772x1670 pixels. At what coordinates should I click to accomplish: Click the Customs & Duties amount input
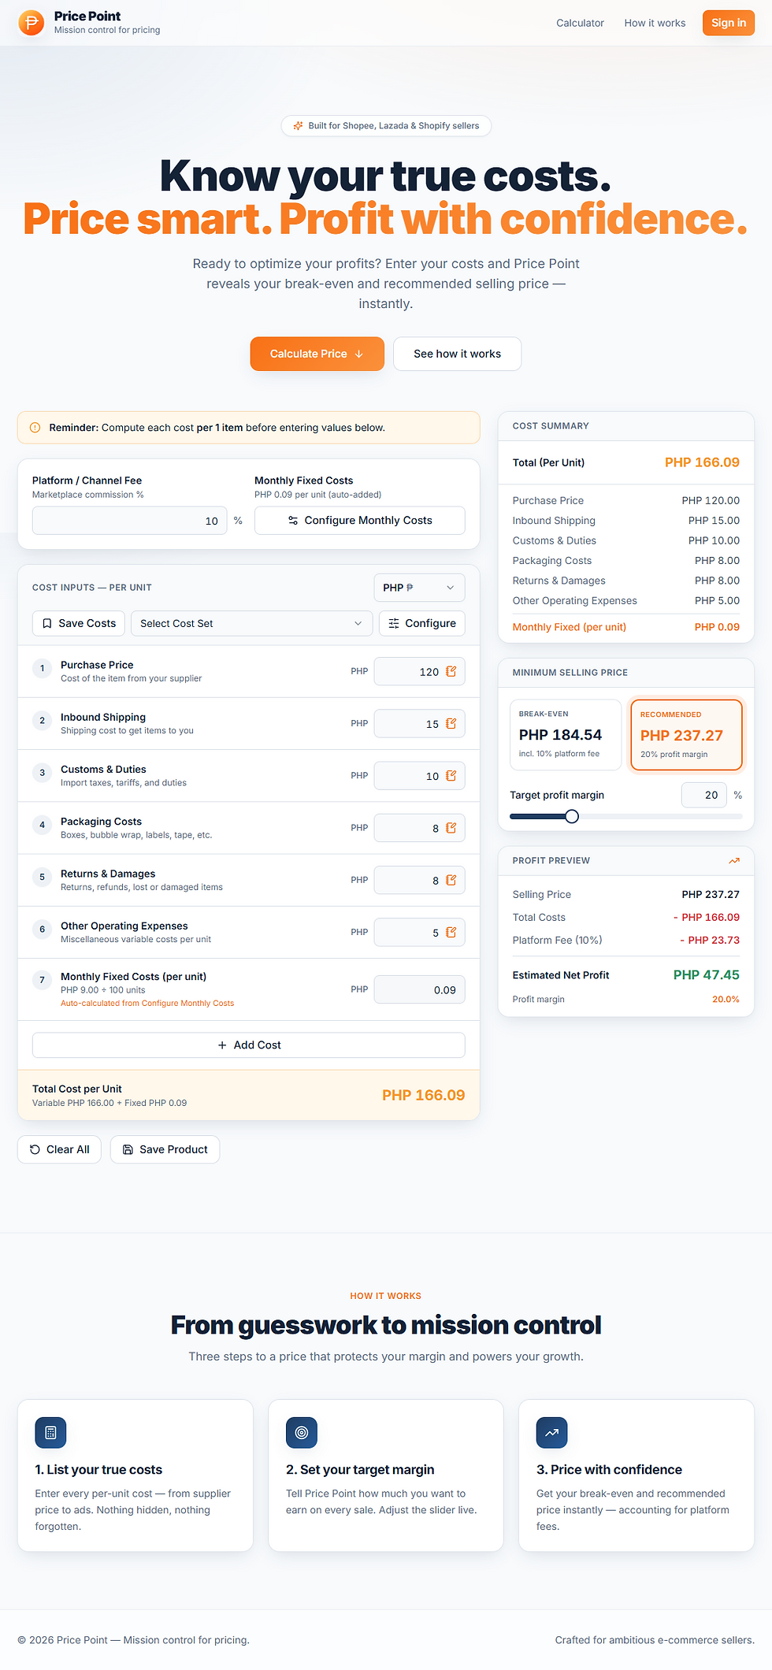[419, 775]
